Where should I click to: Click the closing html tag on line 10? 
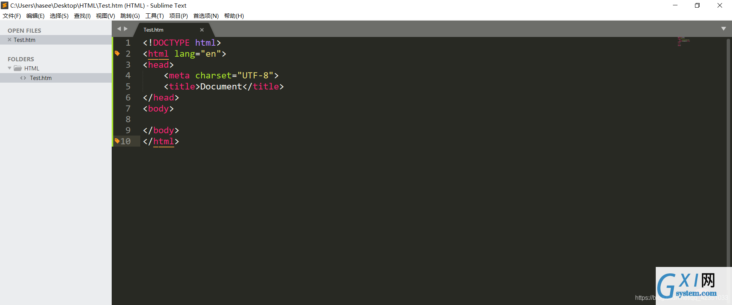click(x=161, y=141)
